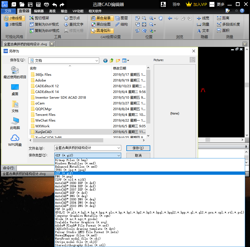Select the pan hand tool

point(161,18)
